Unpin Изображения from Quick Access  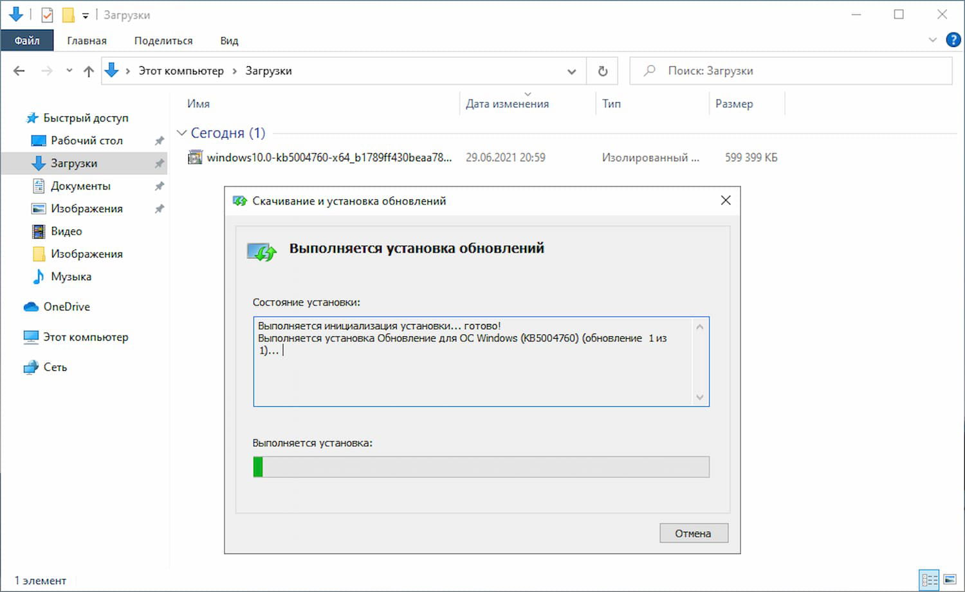tap(159, 208)
